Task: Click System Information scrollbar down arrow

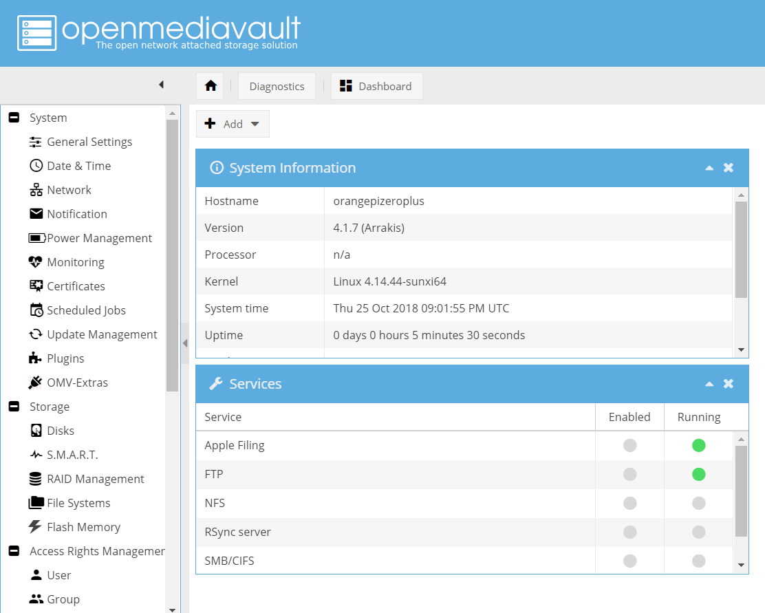Action: 741,349
